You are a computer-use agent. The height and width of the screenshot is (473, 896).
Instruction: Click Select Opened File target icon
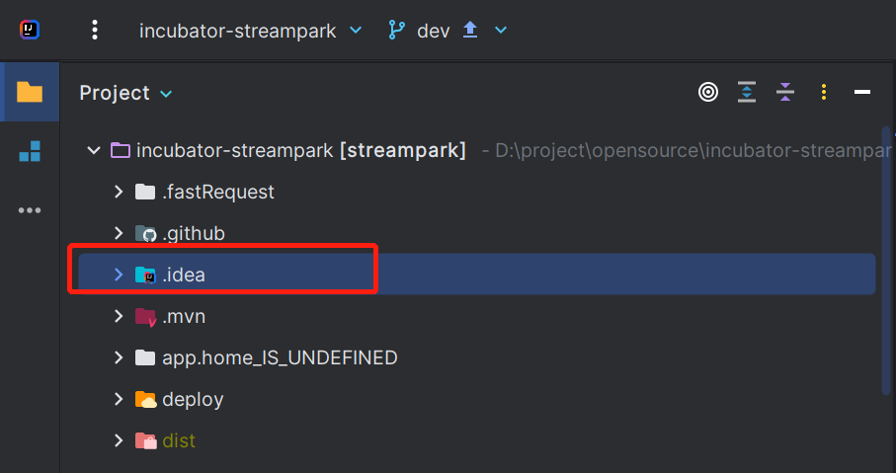[x=708, y=93]
